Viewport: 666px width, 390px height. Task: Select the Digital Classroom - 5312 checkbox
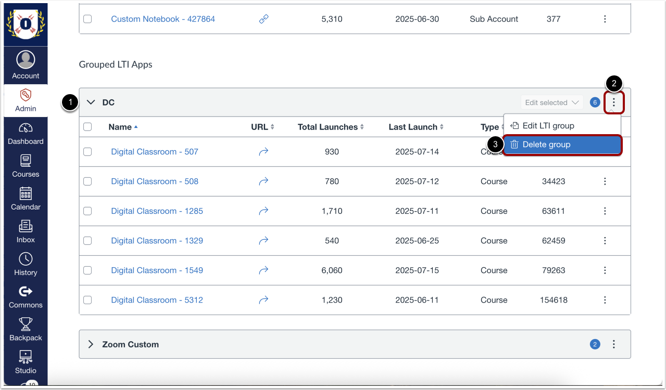click(87, 300)
